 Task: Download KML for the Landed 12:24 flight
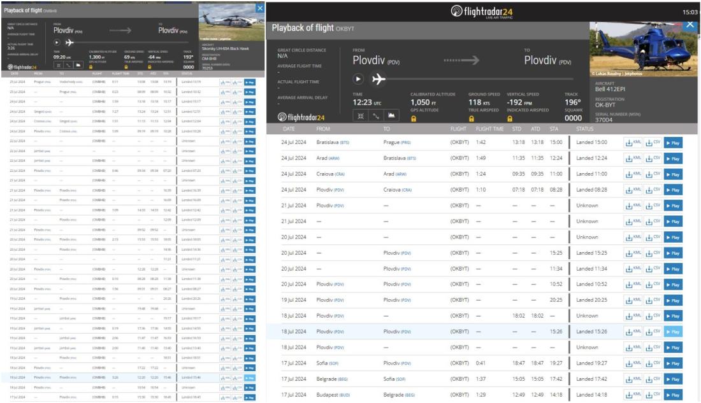[633, 159]
